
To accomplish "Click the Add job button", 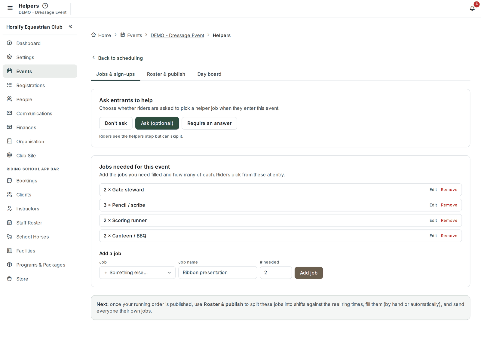I will click(308, 273).
